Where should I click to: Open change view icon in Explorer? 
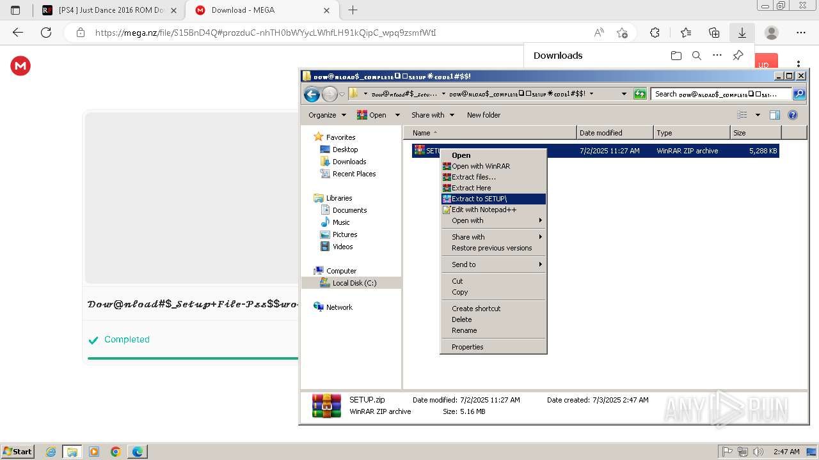click(742, 115)
